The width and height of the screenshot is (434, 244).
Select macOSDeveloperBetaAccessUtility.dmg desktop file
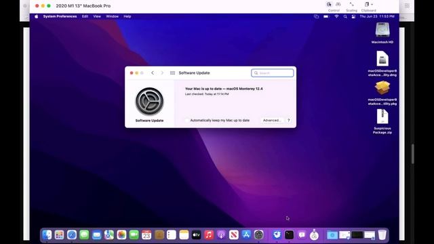(x=382, y=59)
